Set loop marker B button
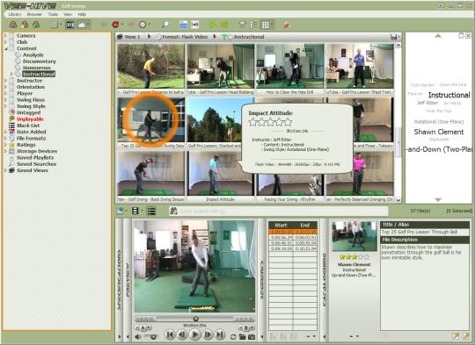The height and width of the screenshot is (345, 475). point(246,327)
